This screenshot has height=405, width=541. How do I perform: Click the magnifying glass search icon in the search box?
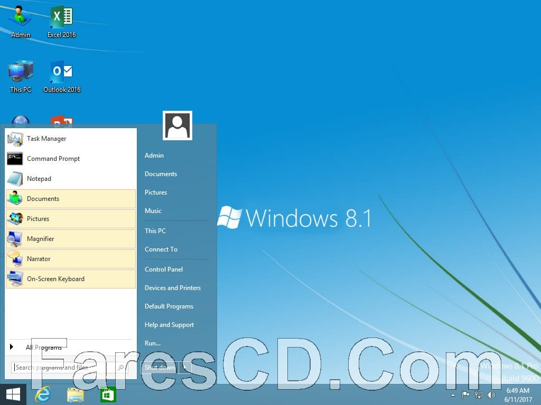point(121,368)
